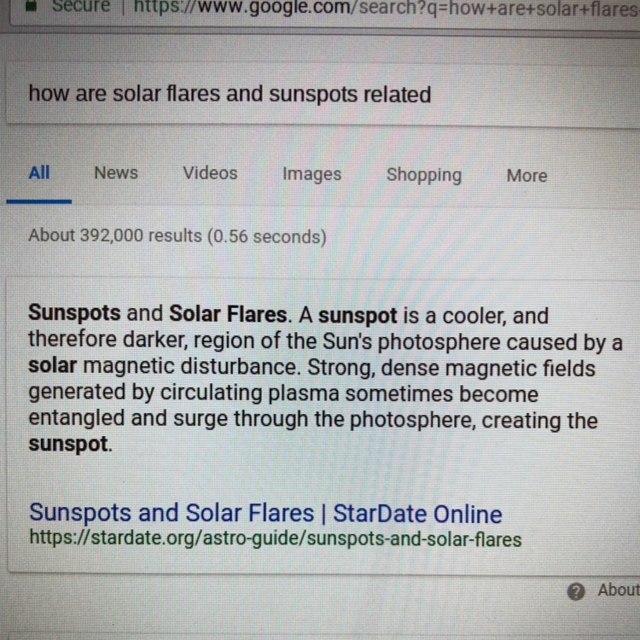Viewport: 640px width, 640px height.
Task: Go to the Images tab
Action: pos(311,174)
